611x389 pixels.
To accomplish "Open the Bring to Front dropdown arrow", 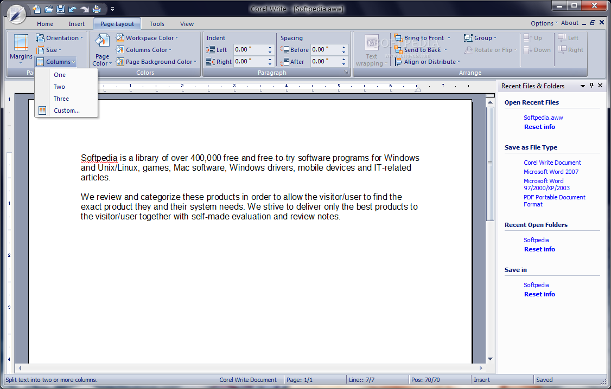I will (449, 38).
